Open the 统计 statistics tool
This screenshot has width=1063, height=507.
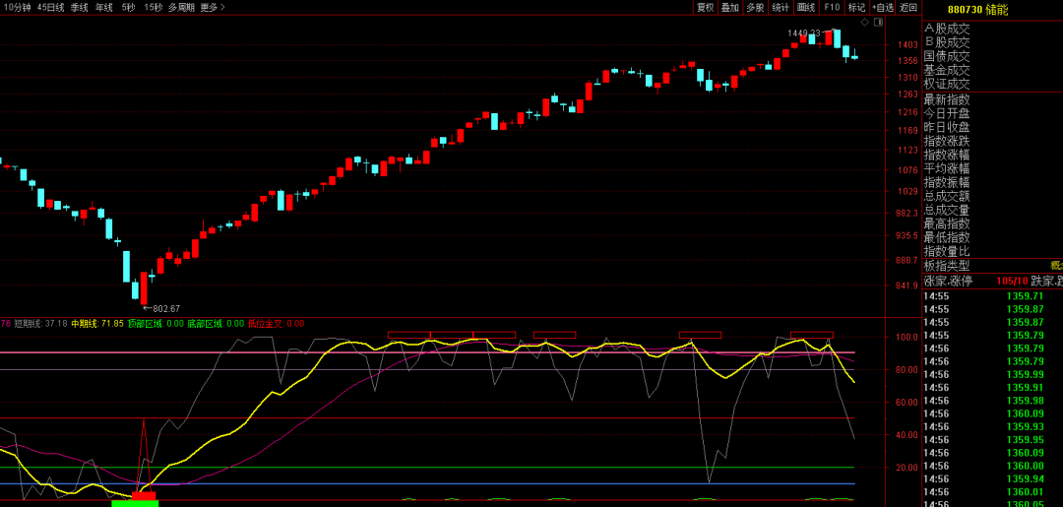[781, 7]
